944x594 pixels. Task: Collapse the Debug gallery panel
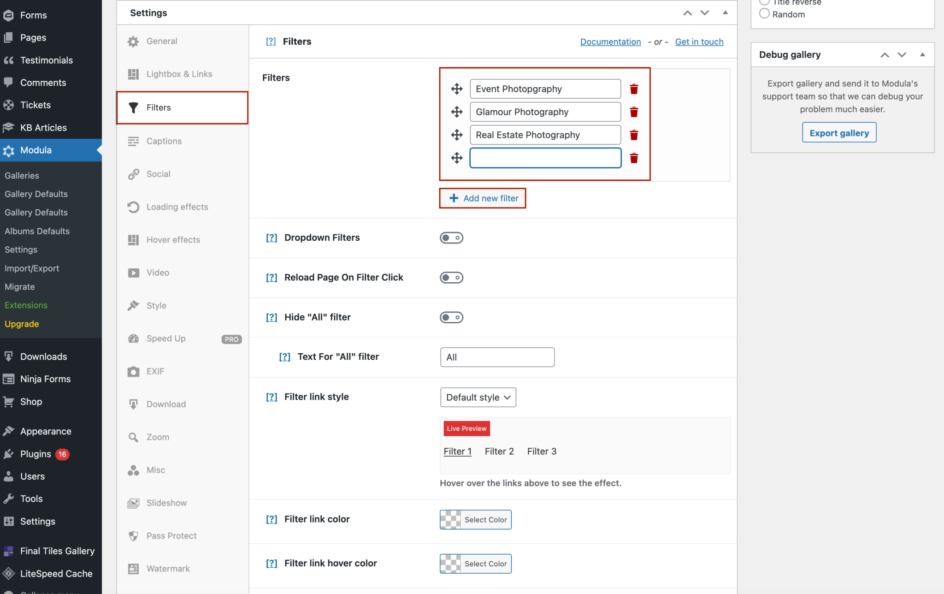click(x=922, y=54)
